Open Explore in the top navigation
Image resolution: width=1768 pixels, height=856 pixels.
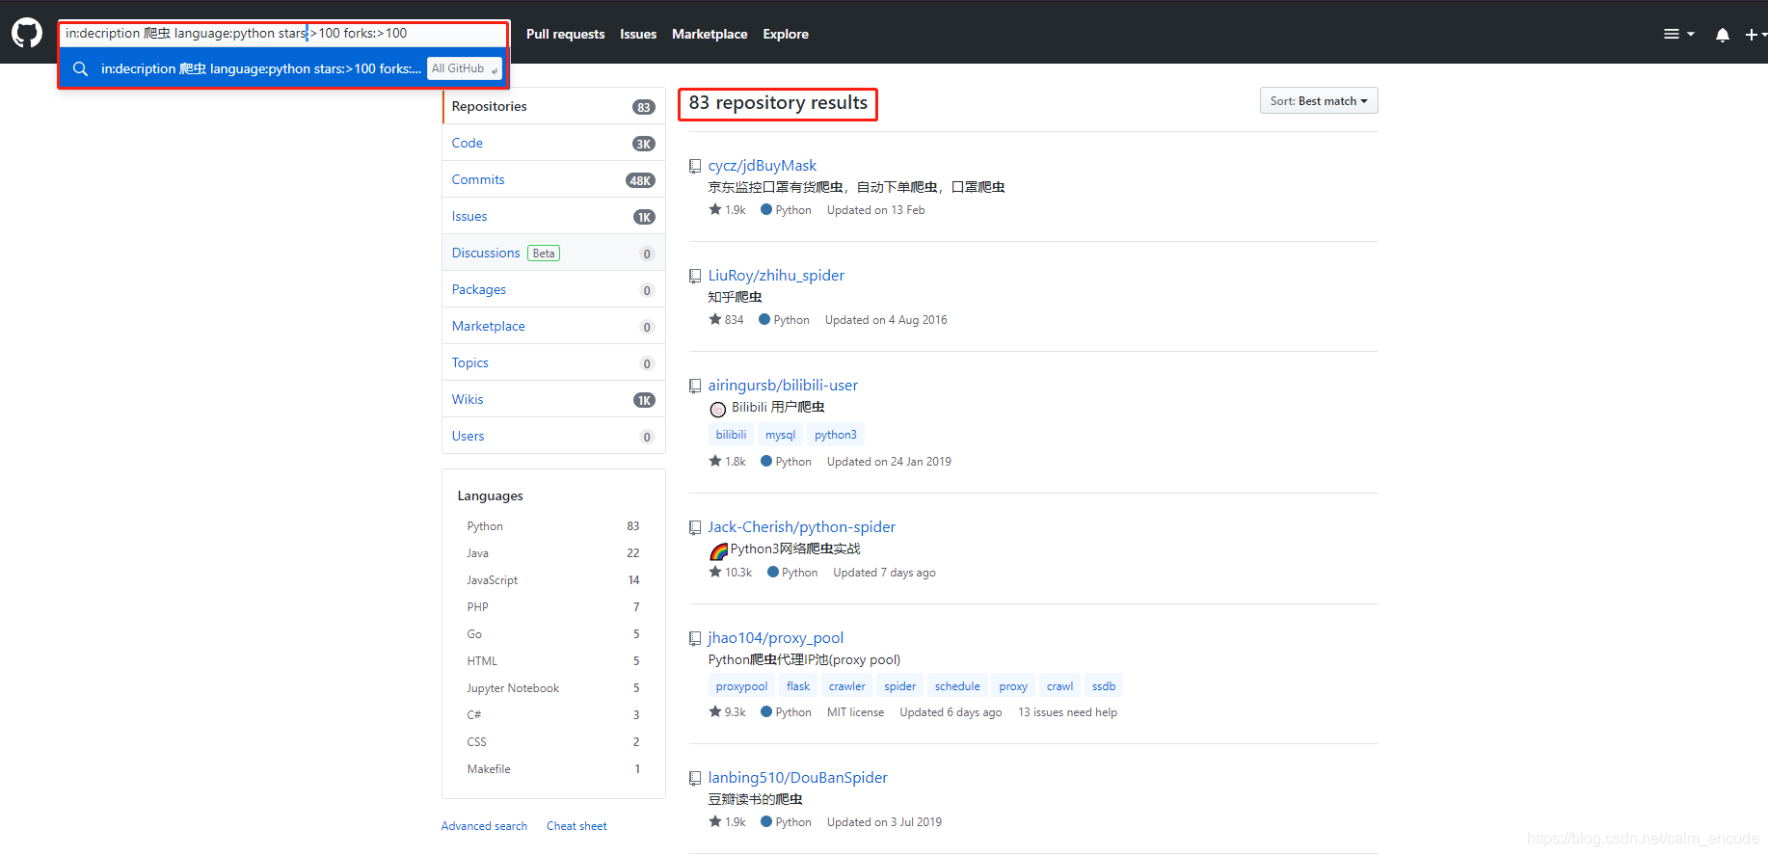(x=786, y=34)
